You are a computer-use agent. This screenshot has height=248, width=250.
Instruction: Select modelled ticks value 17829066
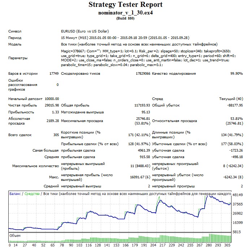tap(143, 73)
